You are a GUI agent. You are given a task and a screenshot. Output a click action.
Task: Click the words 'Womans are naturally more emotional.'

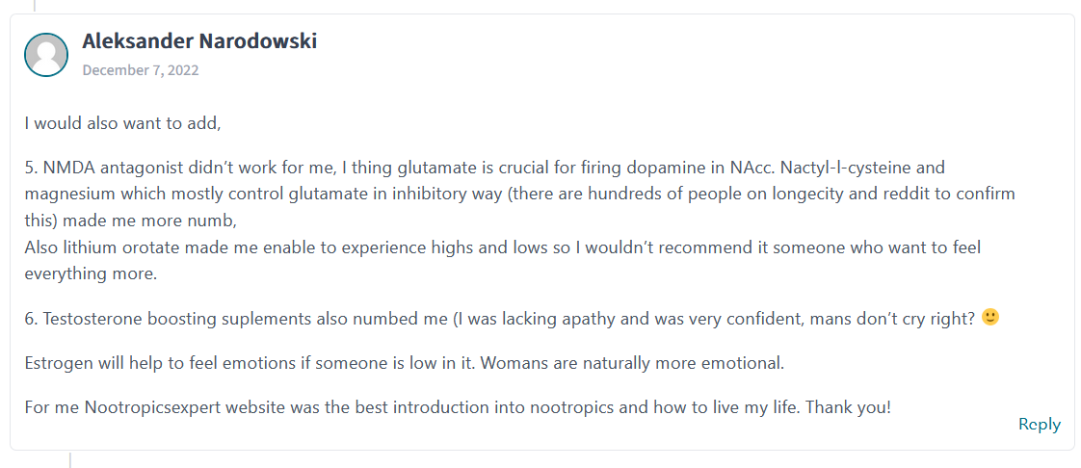pos(632,362)
